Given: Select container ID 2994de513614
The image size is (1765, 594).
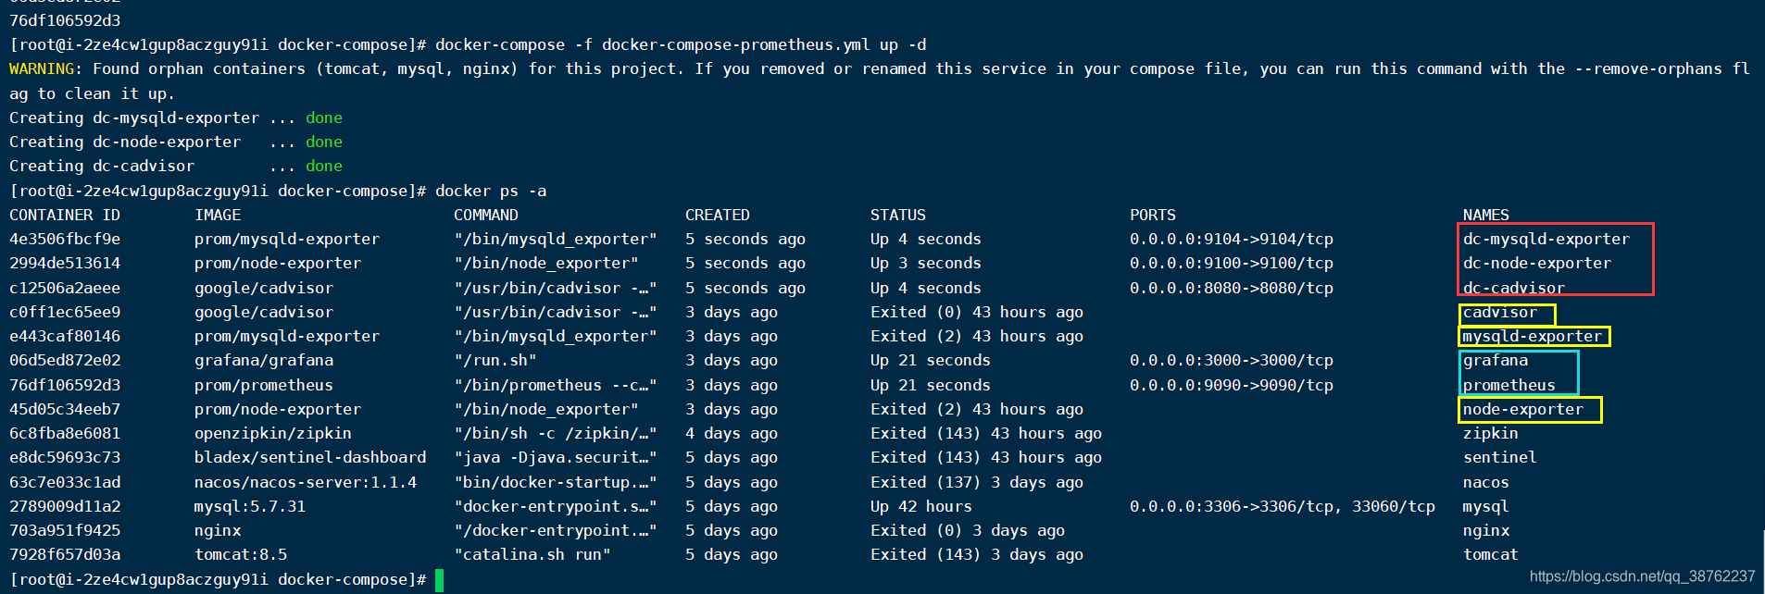Looking at the screenshot, I should coord(65,263).
